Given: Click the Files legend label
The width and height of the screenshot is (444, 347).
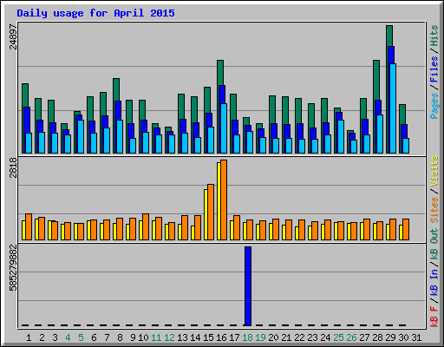Looking at the screenshot, I should [434, 69].
